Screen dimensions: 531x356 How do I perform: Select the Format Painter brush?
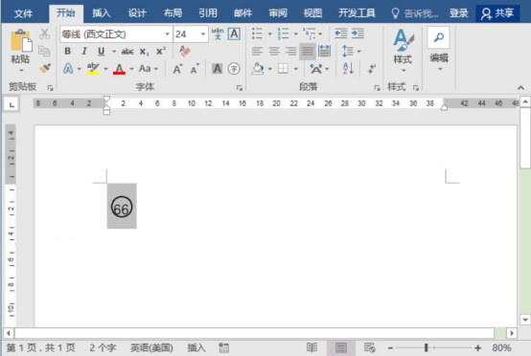[45, 68]
